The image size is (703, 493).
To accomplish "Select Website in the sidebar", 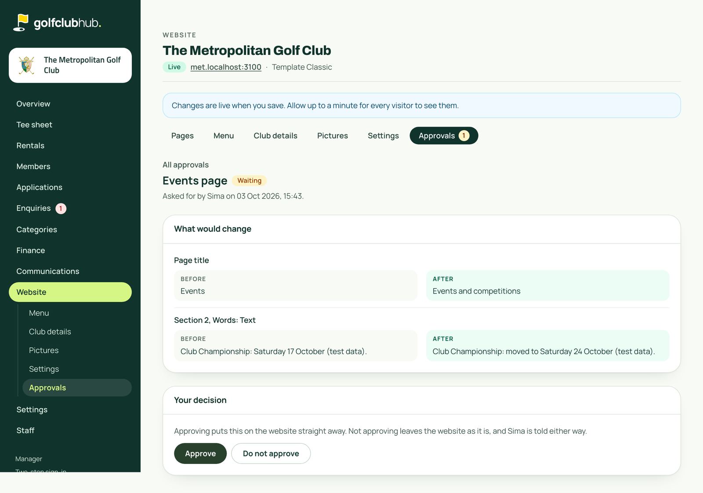I will (x=70, y=292).
